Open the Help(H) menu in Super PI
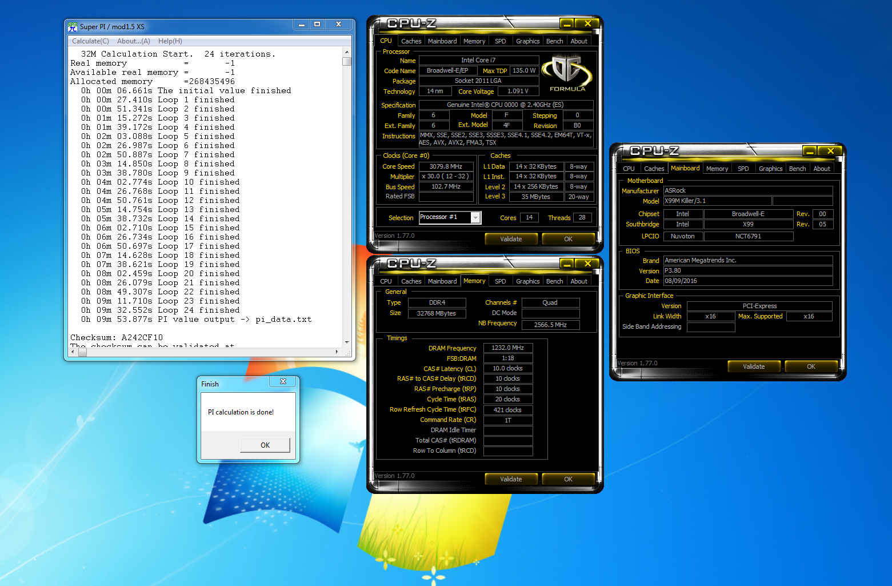The image size is (892, 586). [x=170, y=41]
